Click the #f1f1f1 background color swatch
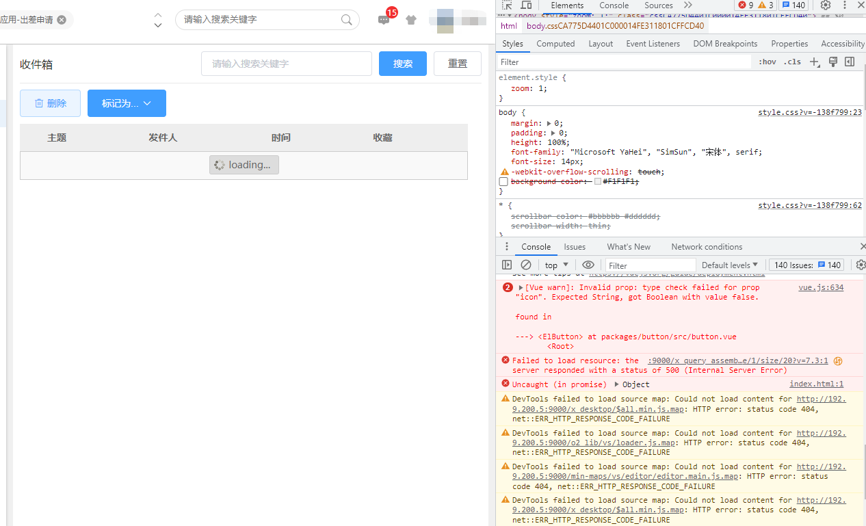Screen dimensions: 866x526 [x=598, y=182]
